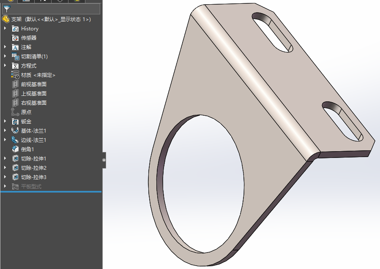Click the panel collapse handle on tree edge

[x=104, y=160]
